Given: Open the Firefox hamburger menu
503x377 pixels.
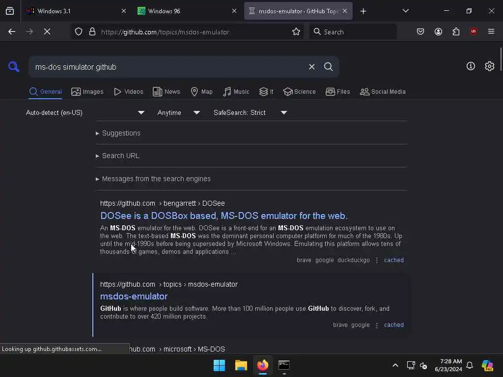Looking at the screenshot, I should (x=491, y=31).
